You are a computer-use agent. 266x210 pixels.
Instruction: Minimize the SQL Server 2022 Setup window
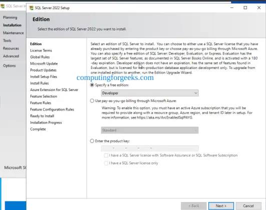(232, 7)
